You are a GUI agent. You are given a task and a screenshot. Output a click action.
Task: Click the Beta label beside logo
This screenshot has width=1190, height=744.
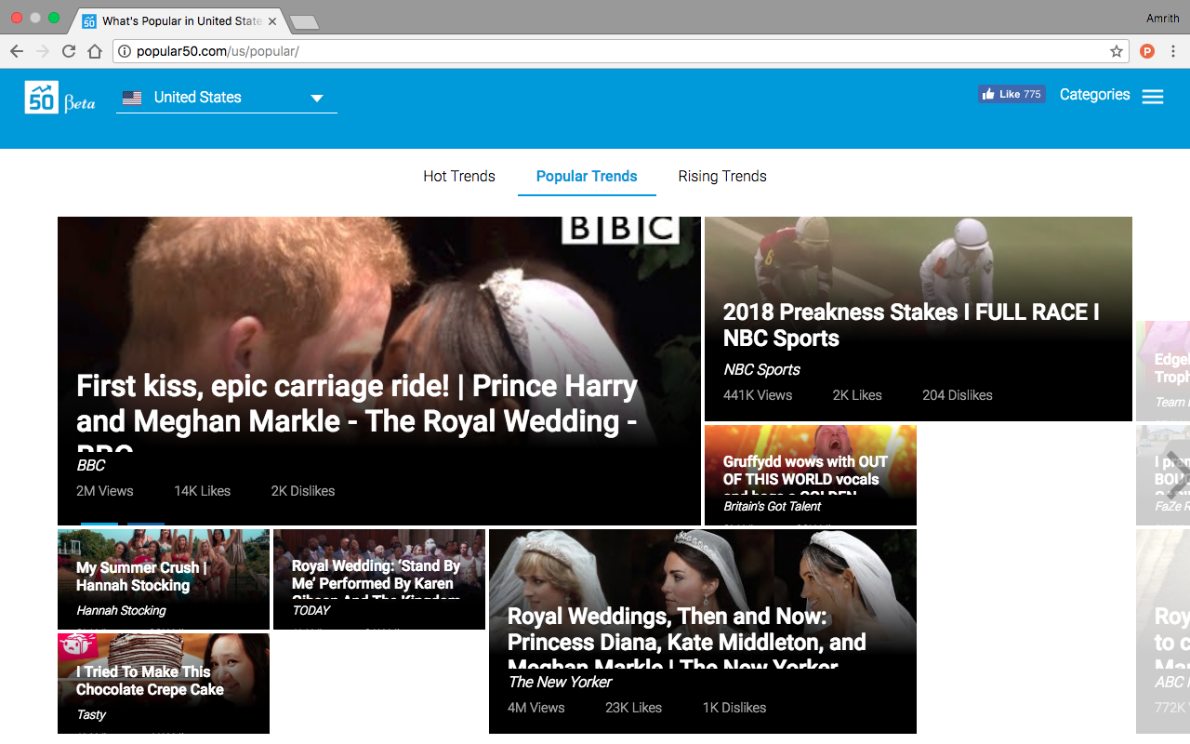pyautogui.click(x=79, y=102)
